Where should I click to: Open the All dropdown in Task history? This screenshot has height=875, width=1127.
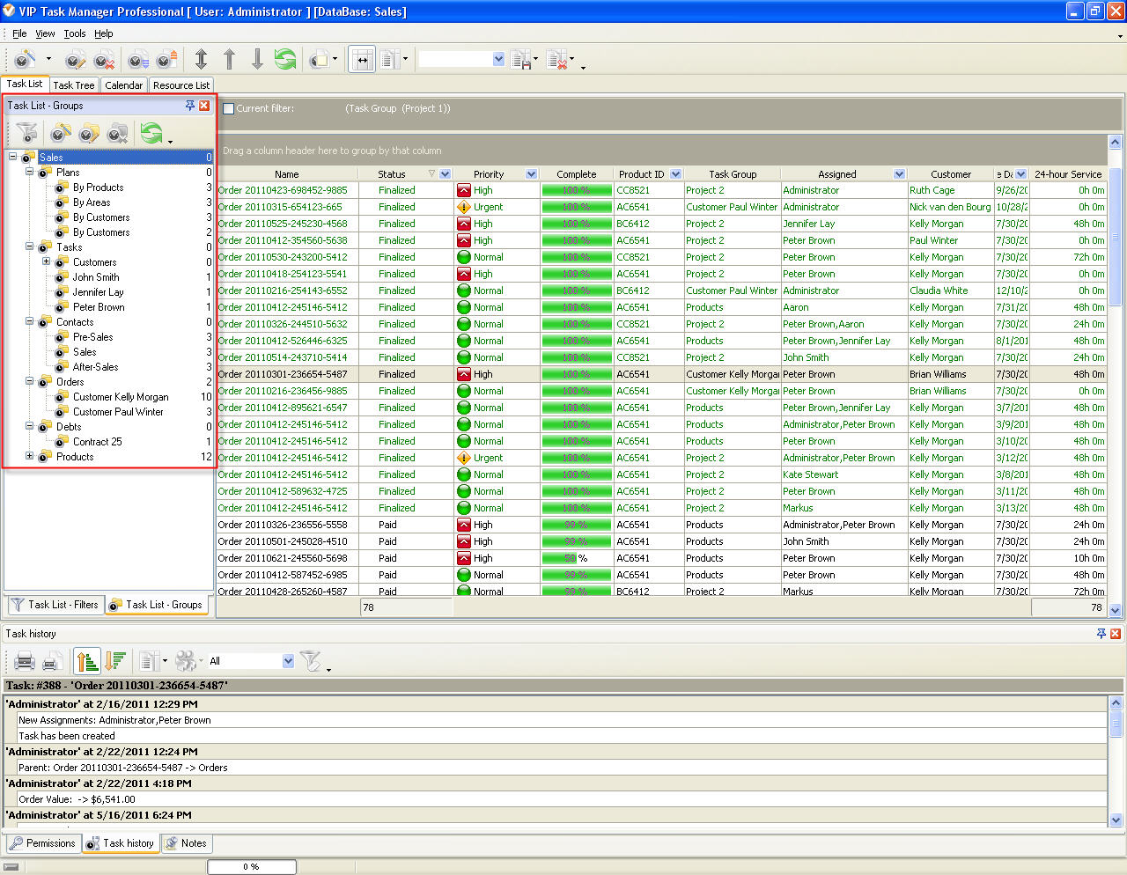[x=288, y=661]
